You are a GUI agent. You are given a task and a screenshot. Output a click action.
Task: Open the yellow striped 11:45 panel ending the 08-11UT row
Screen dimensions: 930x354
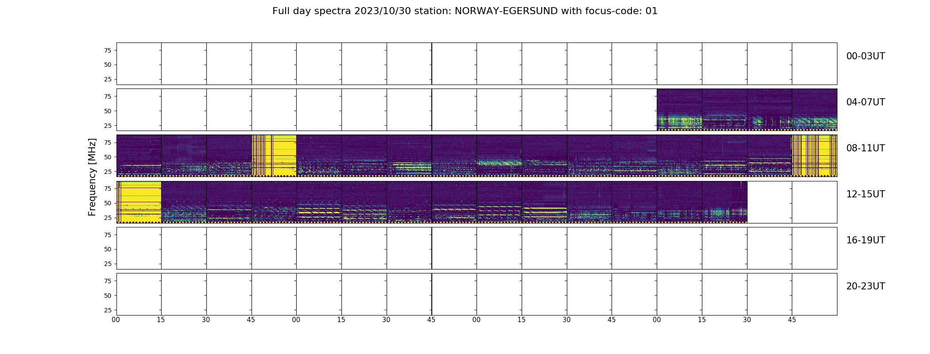814,156
